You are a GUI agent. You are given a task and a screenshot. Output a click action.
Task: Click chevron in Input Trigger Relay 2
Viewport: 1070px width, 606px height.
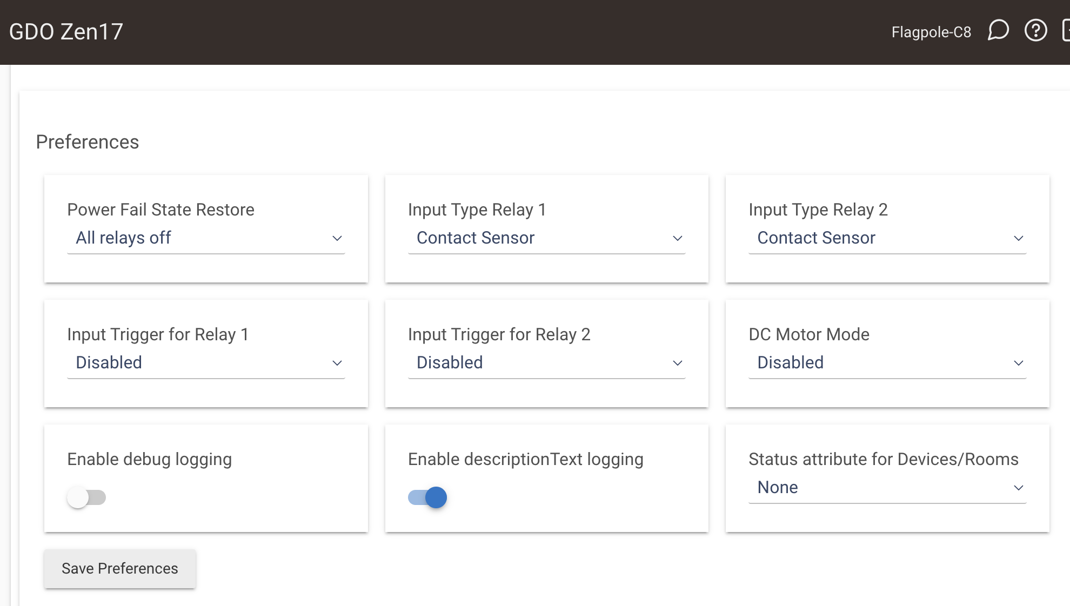point(678,363)
